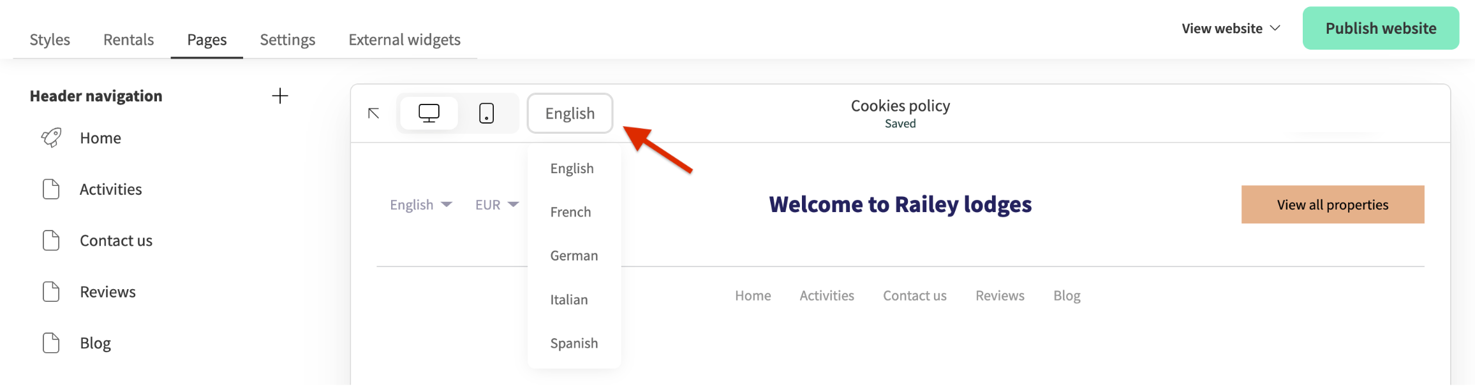
Task: Switch to the Styles tab
Action: point(50,39)
